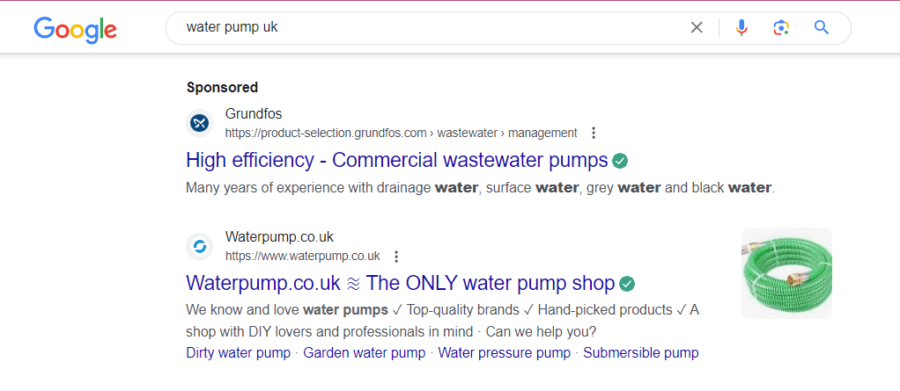Click the green hose product thumbnail
The height and width of the screenshot is (391, 900).
(x=786, y=273)
